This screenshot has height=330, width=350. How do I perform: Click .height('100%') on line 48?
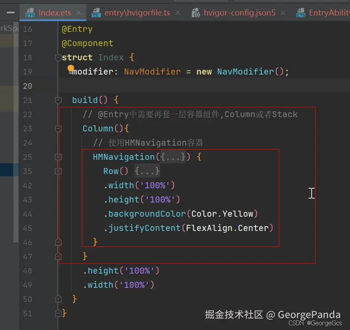pyautogui.click(x=121, y=271)
